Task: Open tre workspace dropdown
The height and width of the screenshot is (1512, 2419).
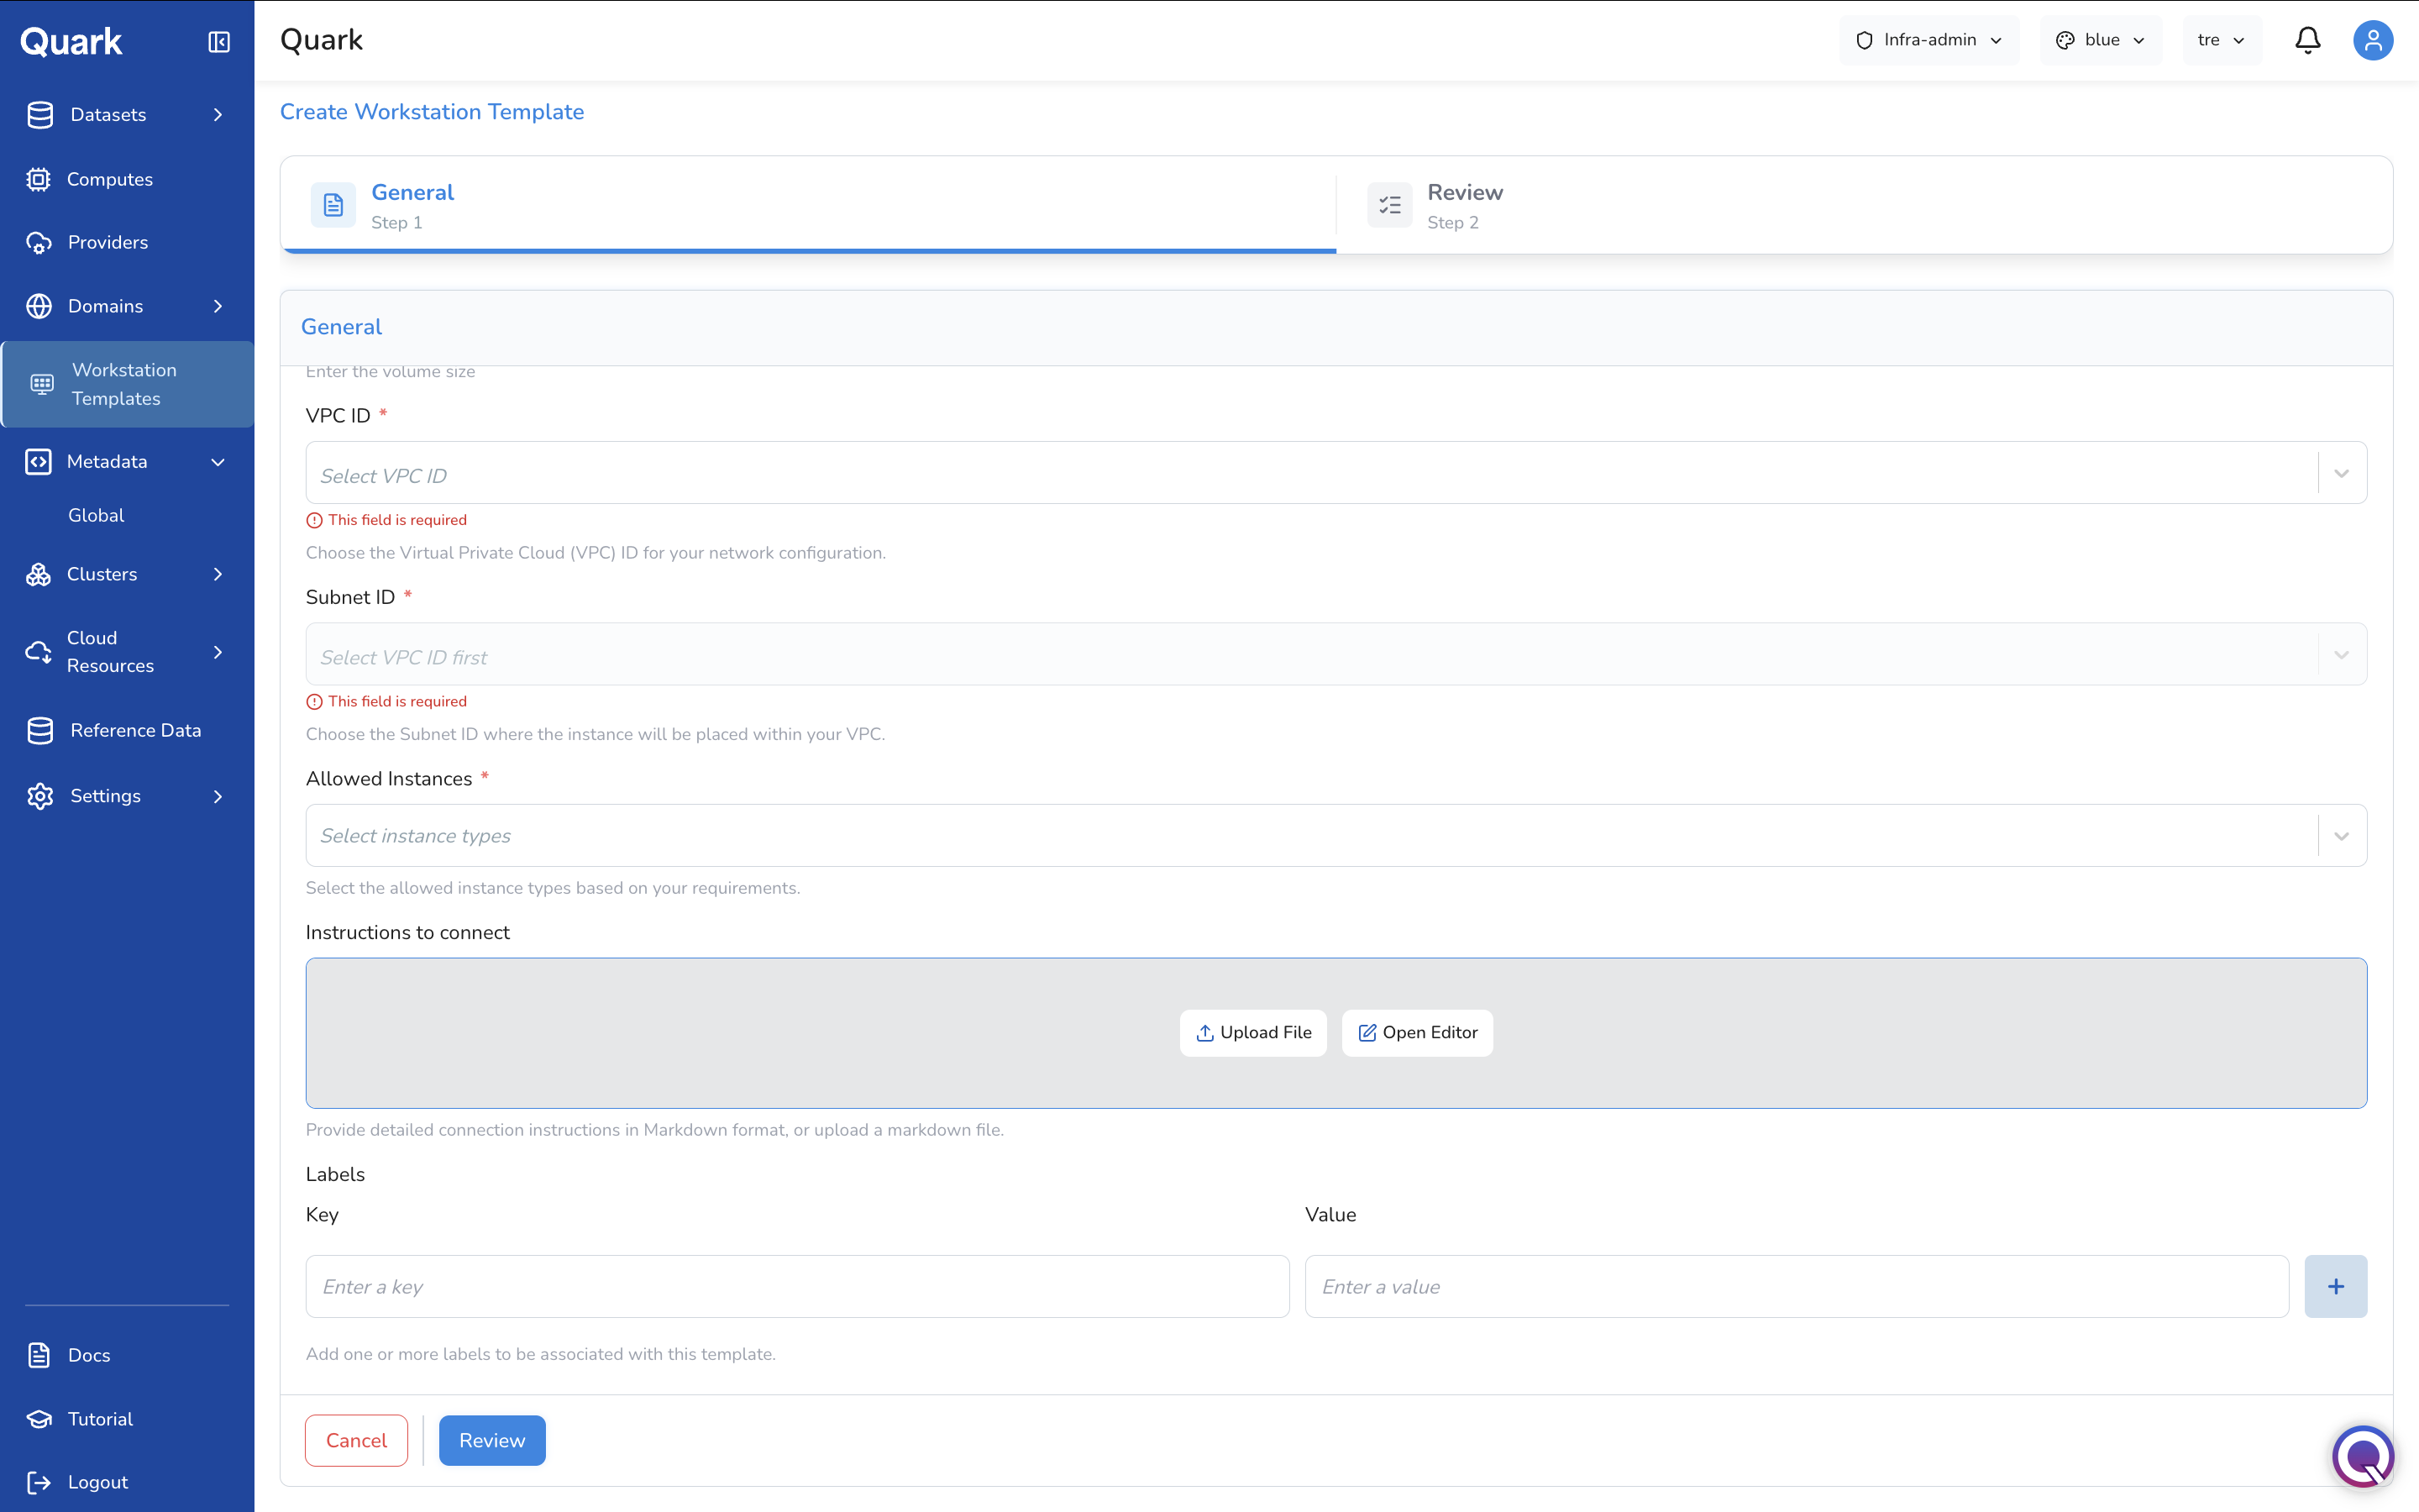Action: (x=2222, y=40)
